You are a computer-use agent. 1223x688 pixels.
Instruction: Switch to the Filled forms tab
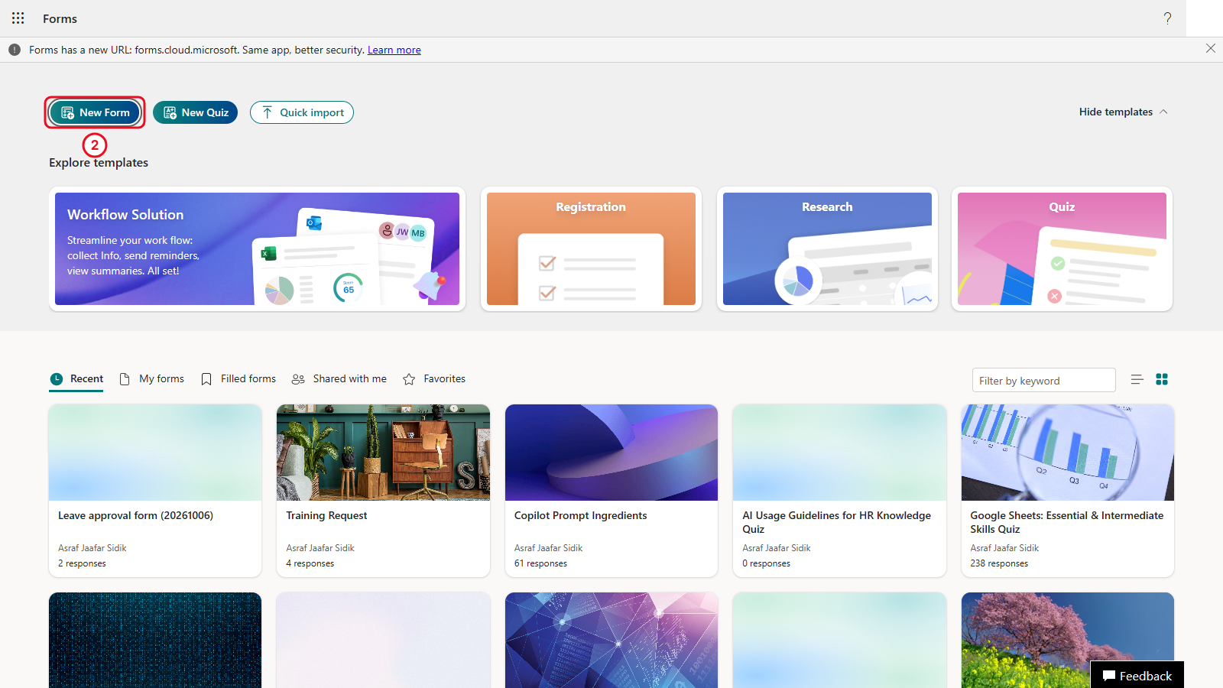click(238, 379)
